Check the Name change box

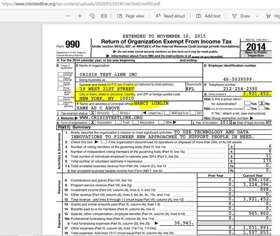[x=61, y=79]
